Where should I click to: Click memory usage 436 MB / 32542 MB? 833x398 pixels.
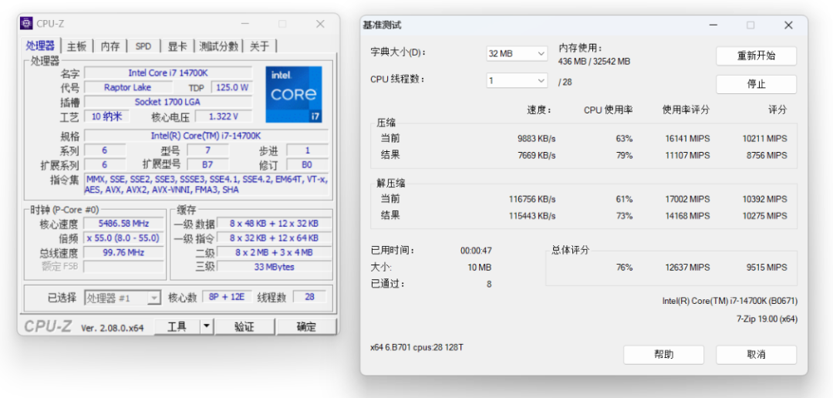pyautogui.click(x=594, y=62)
